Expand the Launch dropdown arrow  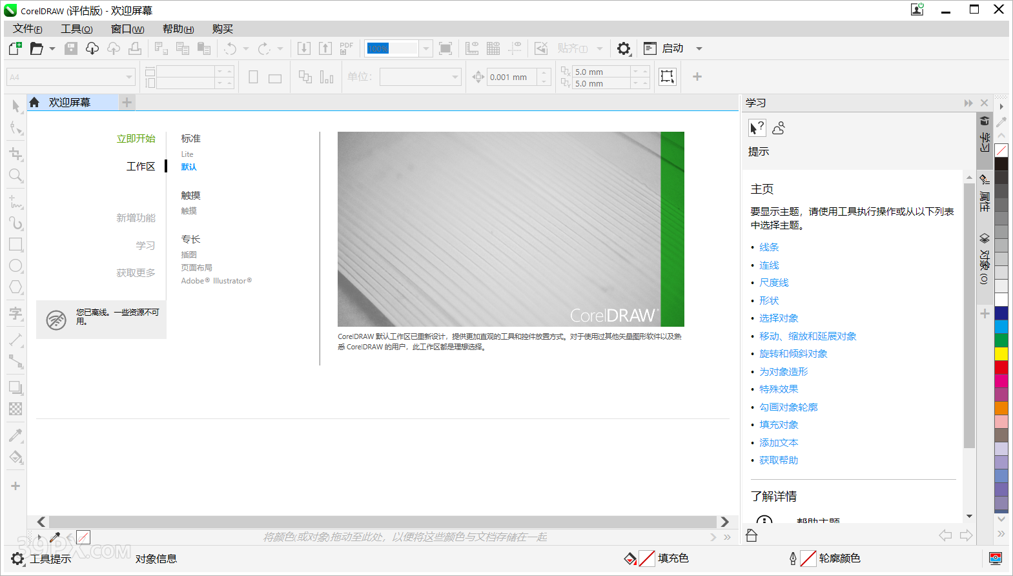click(699, 48)
